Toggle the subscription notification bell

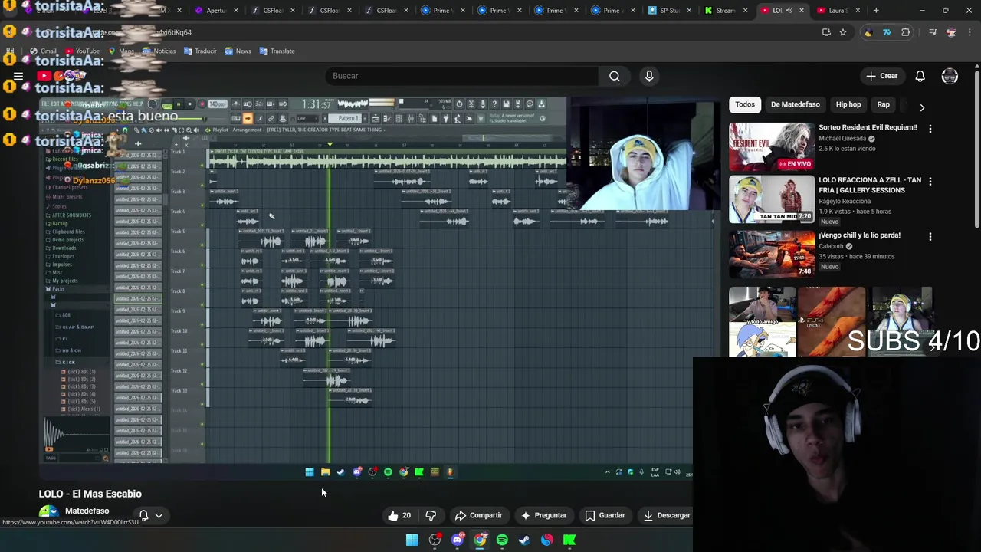point(143,515)
